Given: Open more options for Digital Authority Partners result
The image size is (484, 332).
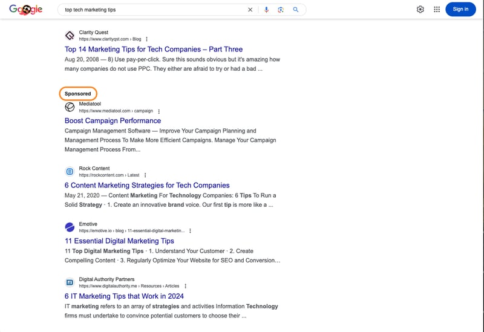Looking at the screenshot, I should [185, 286].
